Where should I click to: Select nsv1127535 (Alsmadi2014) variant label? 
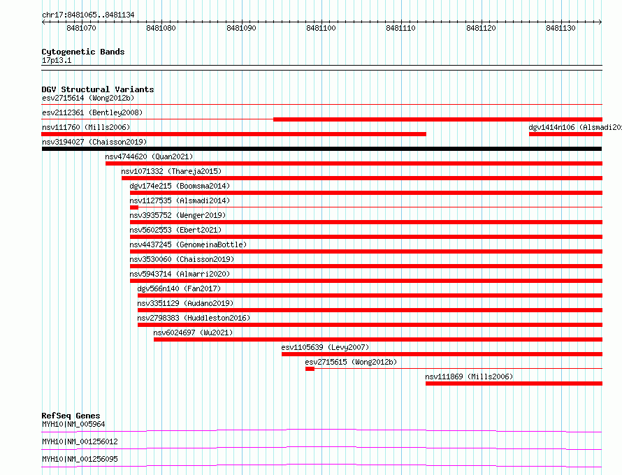(x=180, y=200)
